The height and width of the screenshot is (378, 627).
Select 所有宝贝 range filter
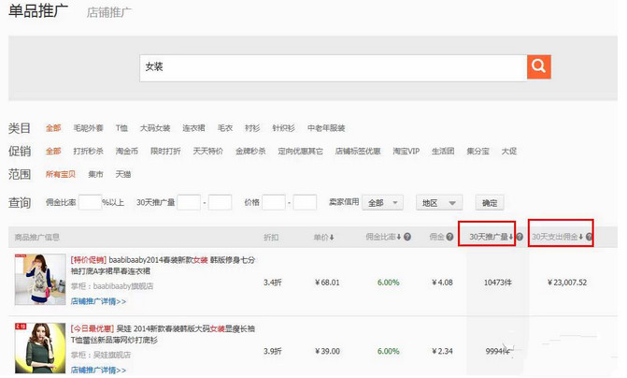[x=61, y=174]
